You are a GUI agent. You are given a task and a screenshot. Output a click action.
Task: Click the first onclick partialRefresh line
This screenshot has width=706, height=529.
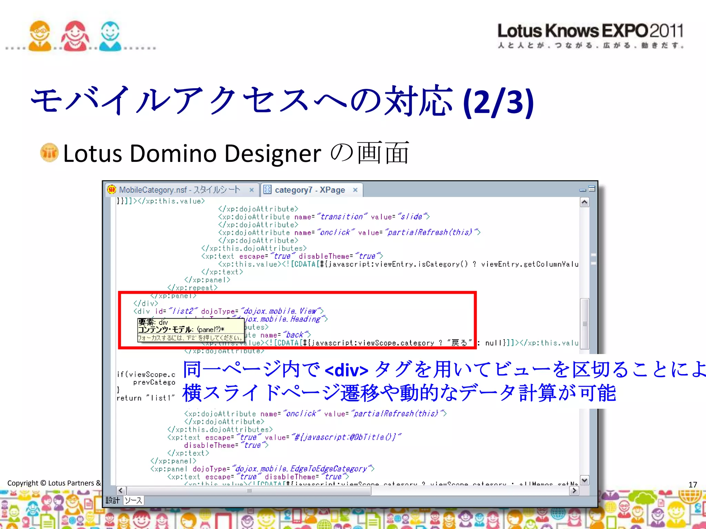[349, 232]
